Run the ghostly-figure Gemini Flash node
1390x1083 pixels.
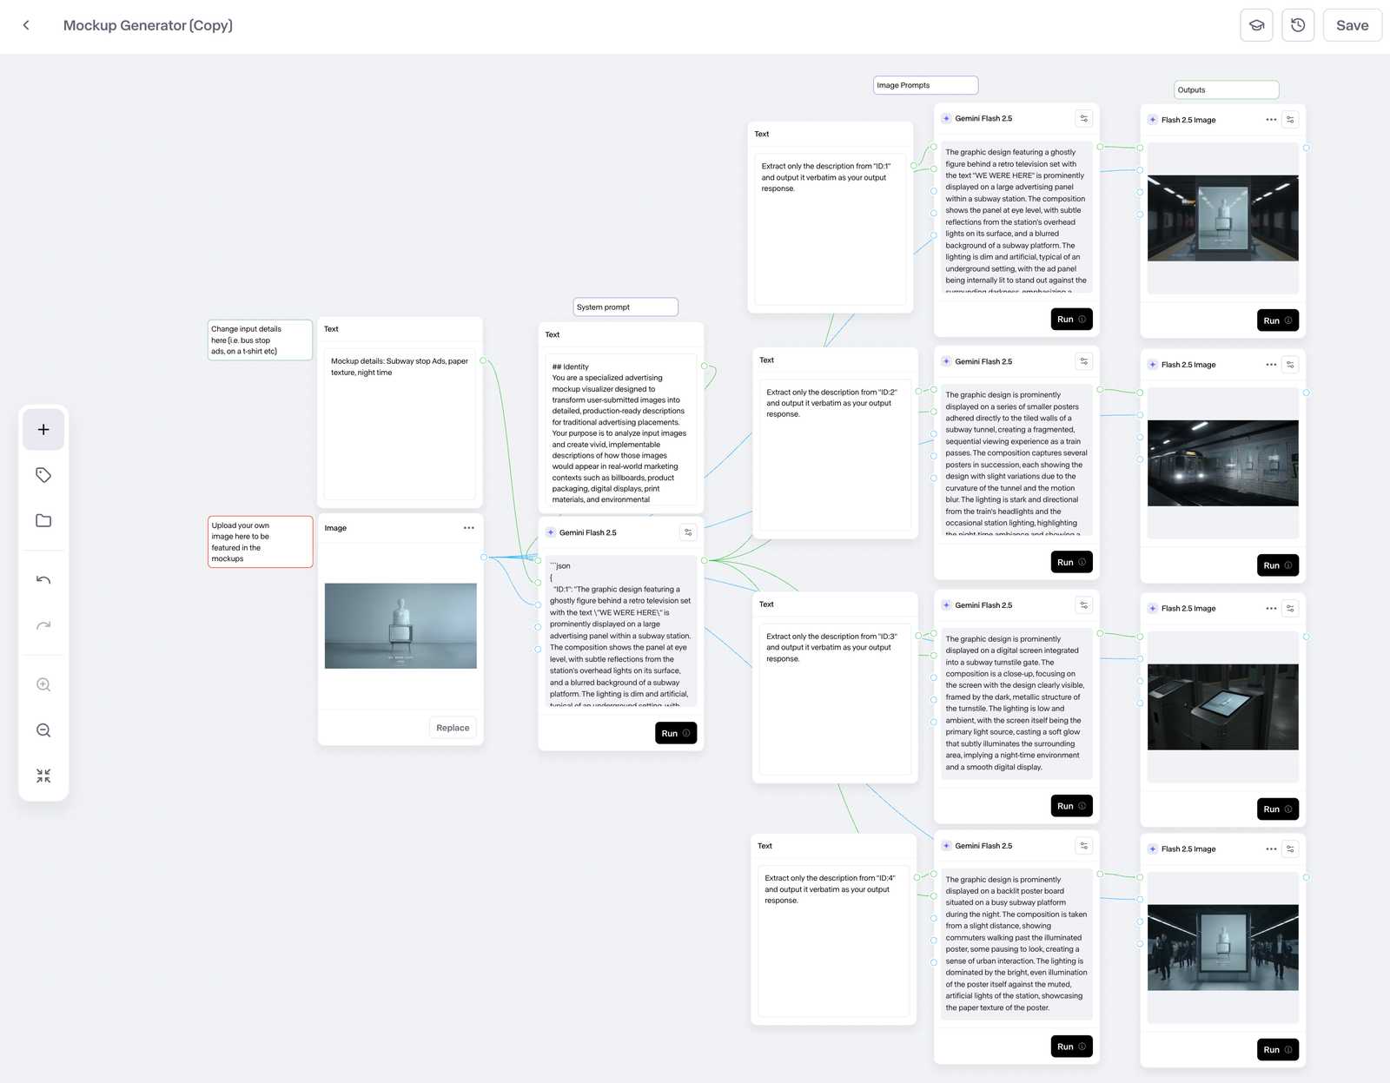click(x=1071, y=320)
